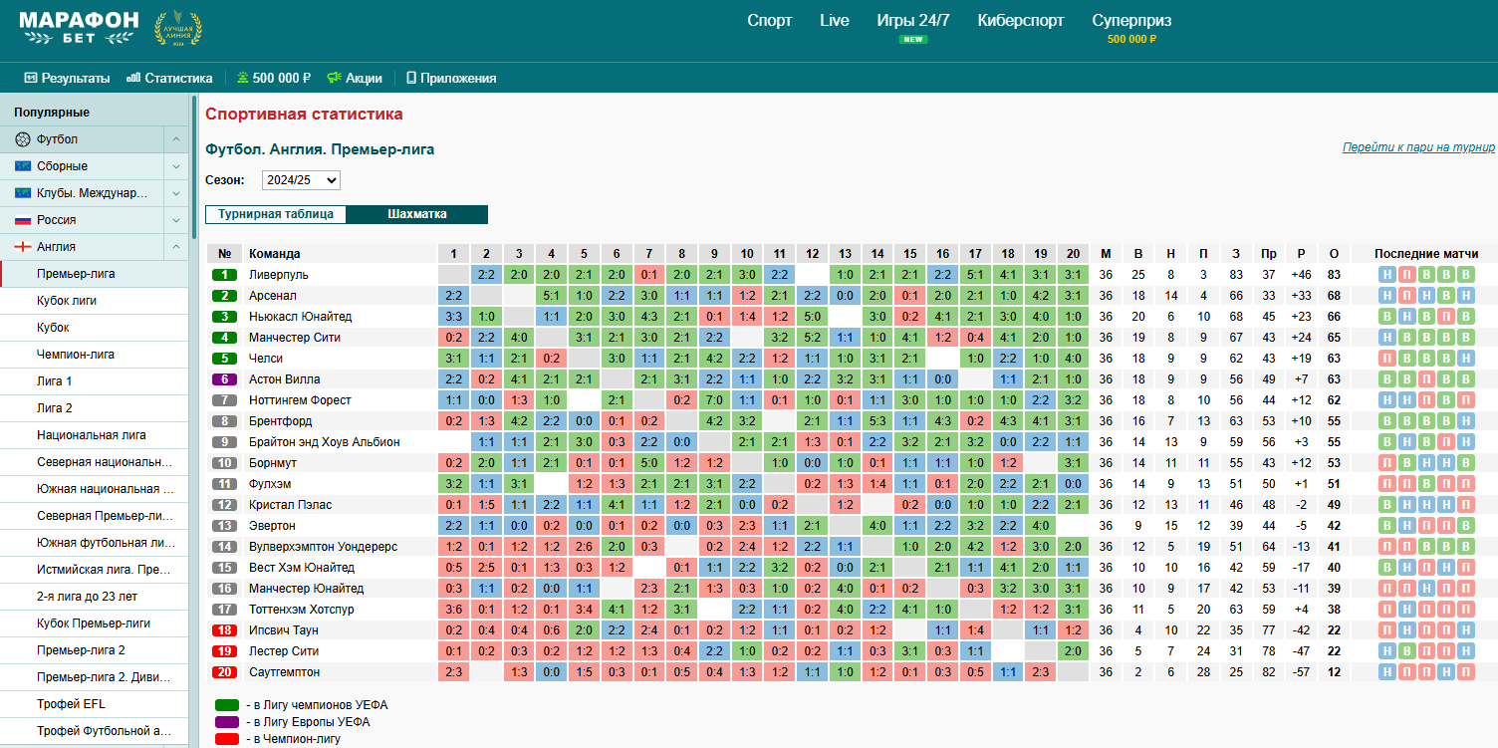Open the Лига 1 sidebar item
The height and width of the screenshot is (748, 1498).
[x=94, y=381]
